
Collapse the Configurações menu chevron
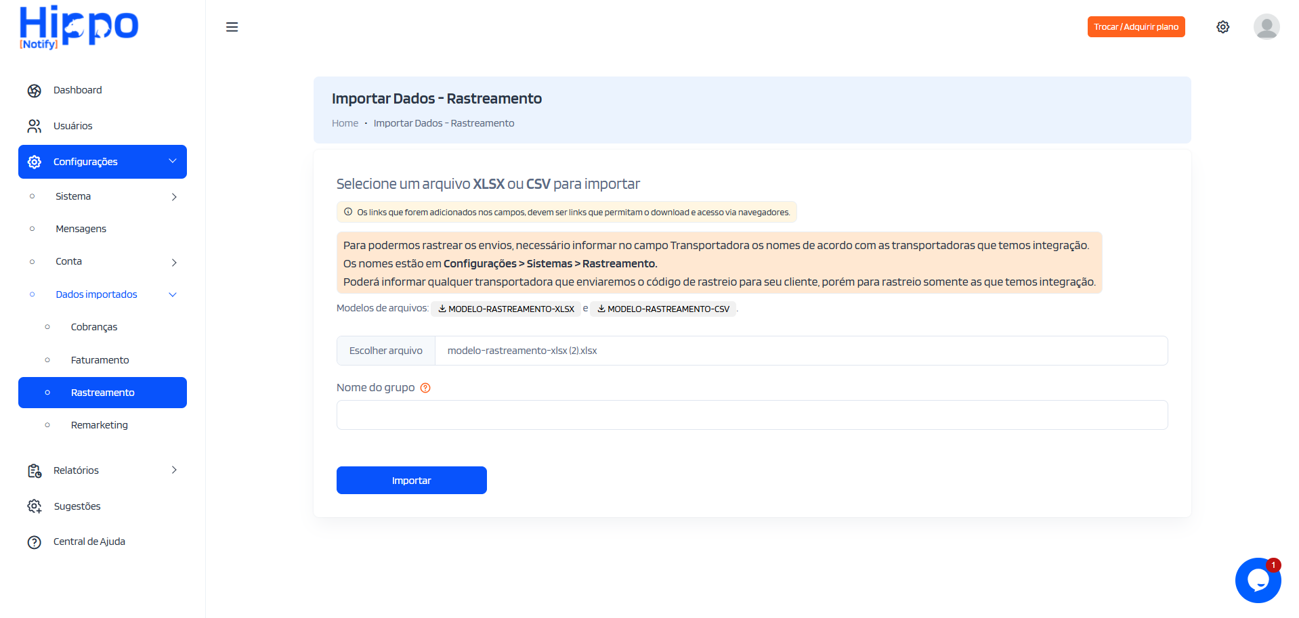(173, 161)
